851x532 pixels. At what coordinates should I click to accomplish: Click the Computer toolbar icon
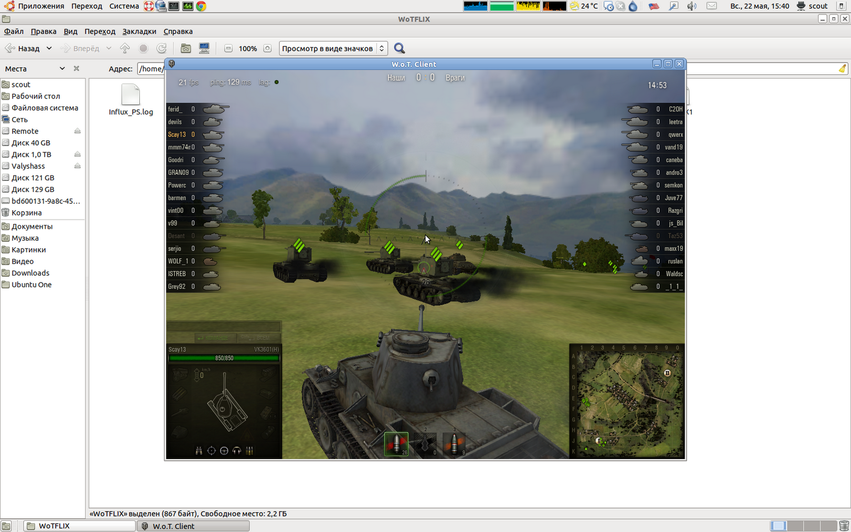pyautogui.click(x=204, y=48)
